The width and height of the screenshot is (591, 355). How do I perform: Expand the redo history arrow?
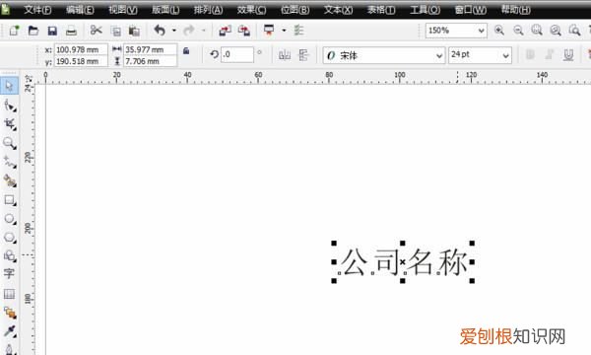[x=203, y=31]
